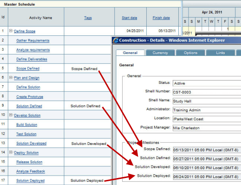Click the Solution Defined milestone date field

click(207, 159)
